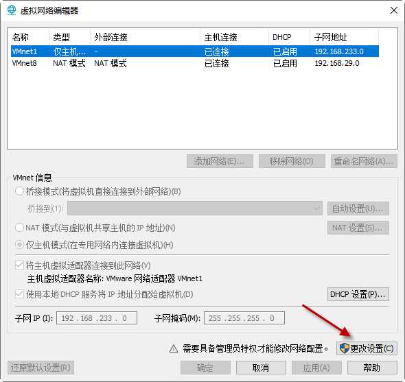
Task: Click the shield icon on Change Settings
Action: click(x=344, y=348)
